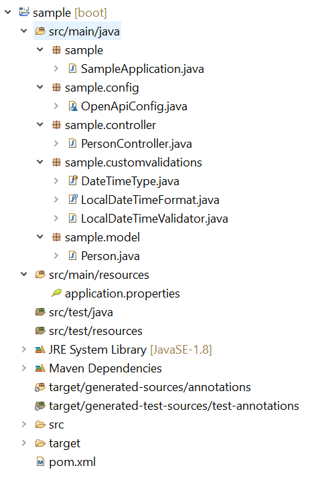Collapse the src/main/java source folder
The image size is (330, 478).
(24, 31)
